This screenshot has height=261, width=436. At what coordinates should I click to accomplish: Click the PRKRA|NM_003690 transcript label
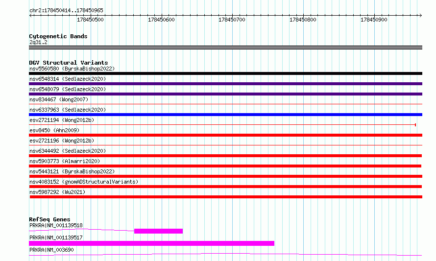(x=51, y=250)
